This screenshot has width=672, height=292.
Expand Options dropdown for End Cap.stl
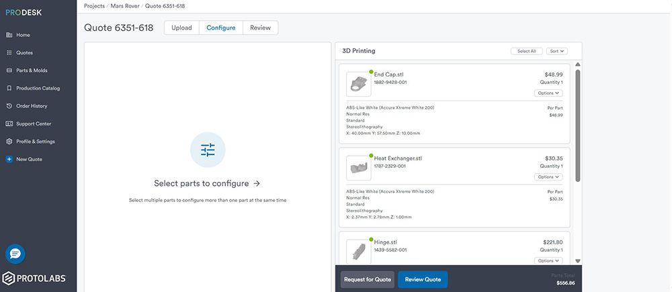coord(548,93)
